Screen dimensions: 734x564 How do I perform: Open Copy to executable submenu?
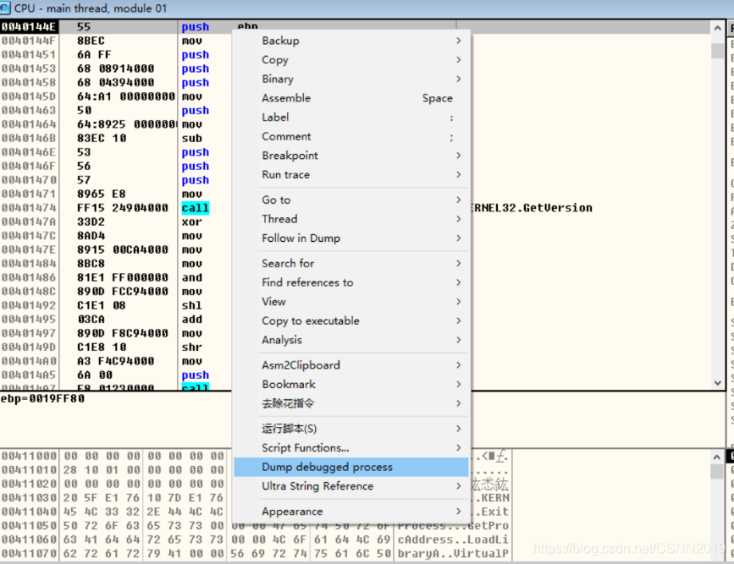[x=351, y=320]
